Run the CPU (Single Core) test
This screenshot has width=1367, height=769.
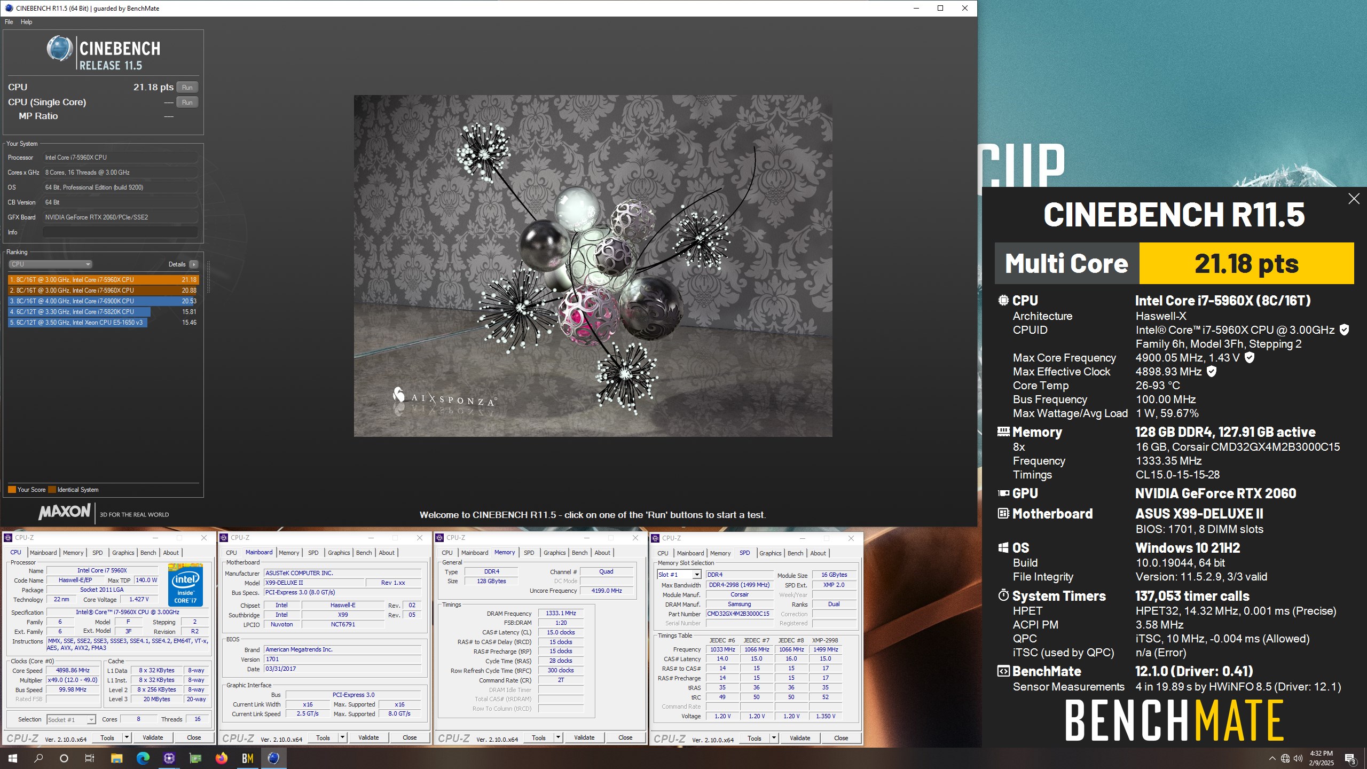[x=187, y=102]
